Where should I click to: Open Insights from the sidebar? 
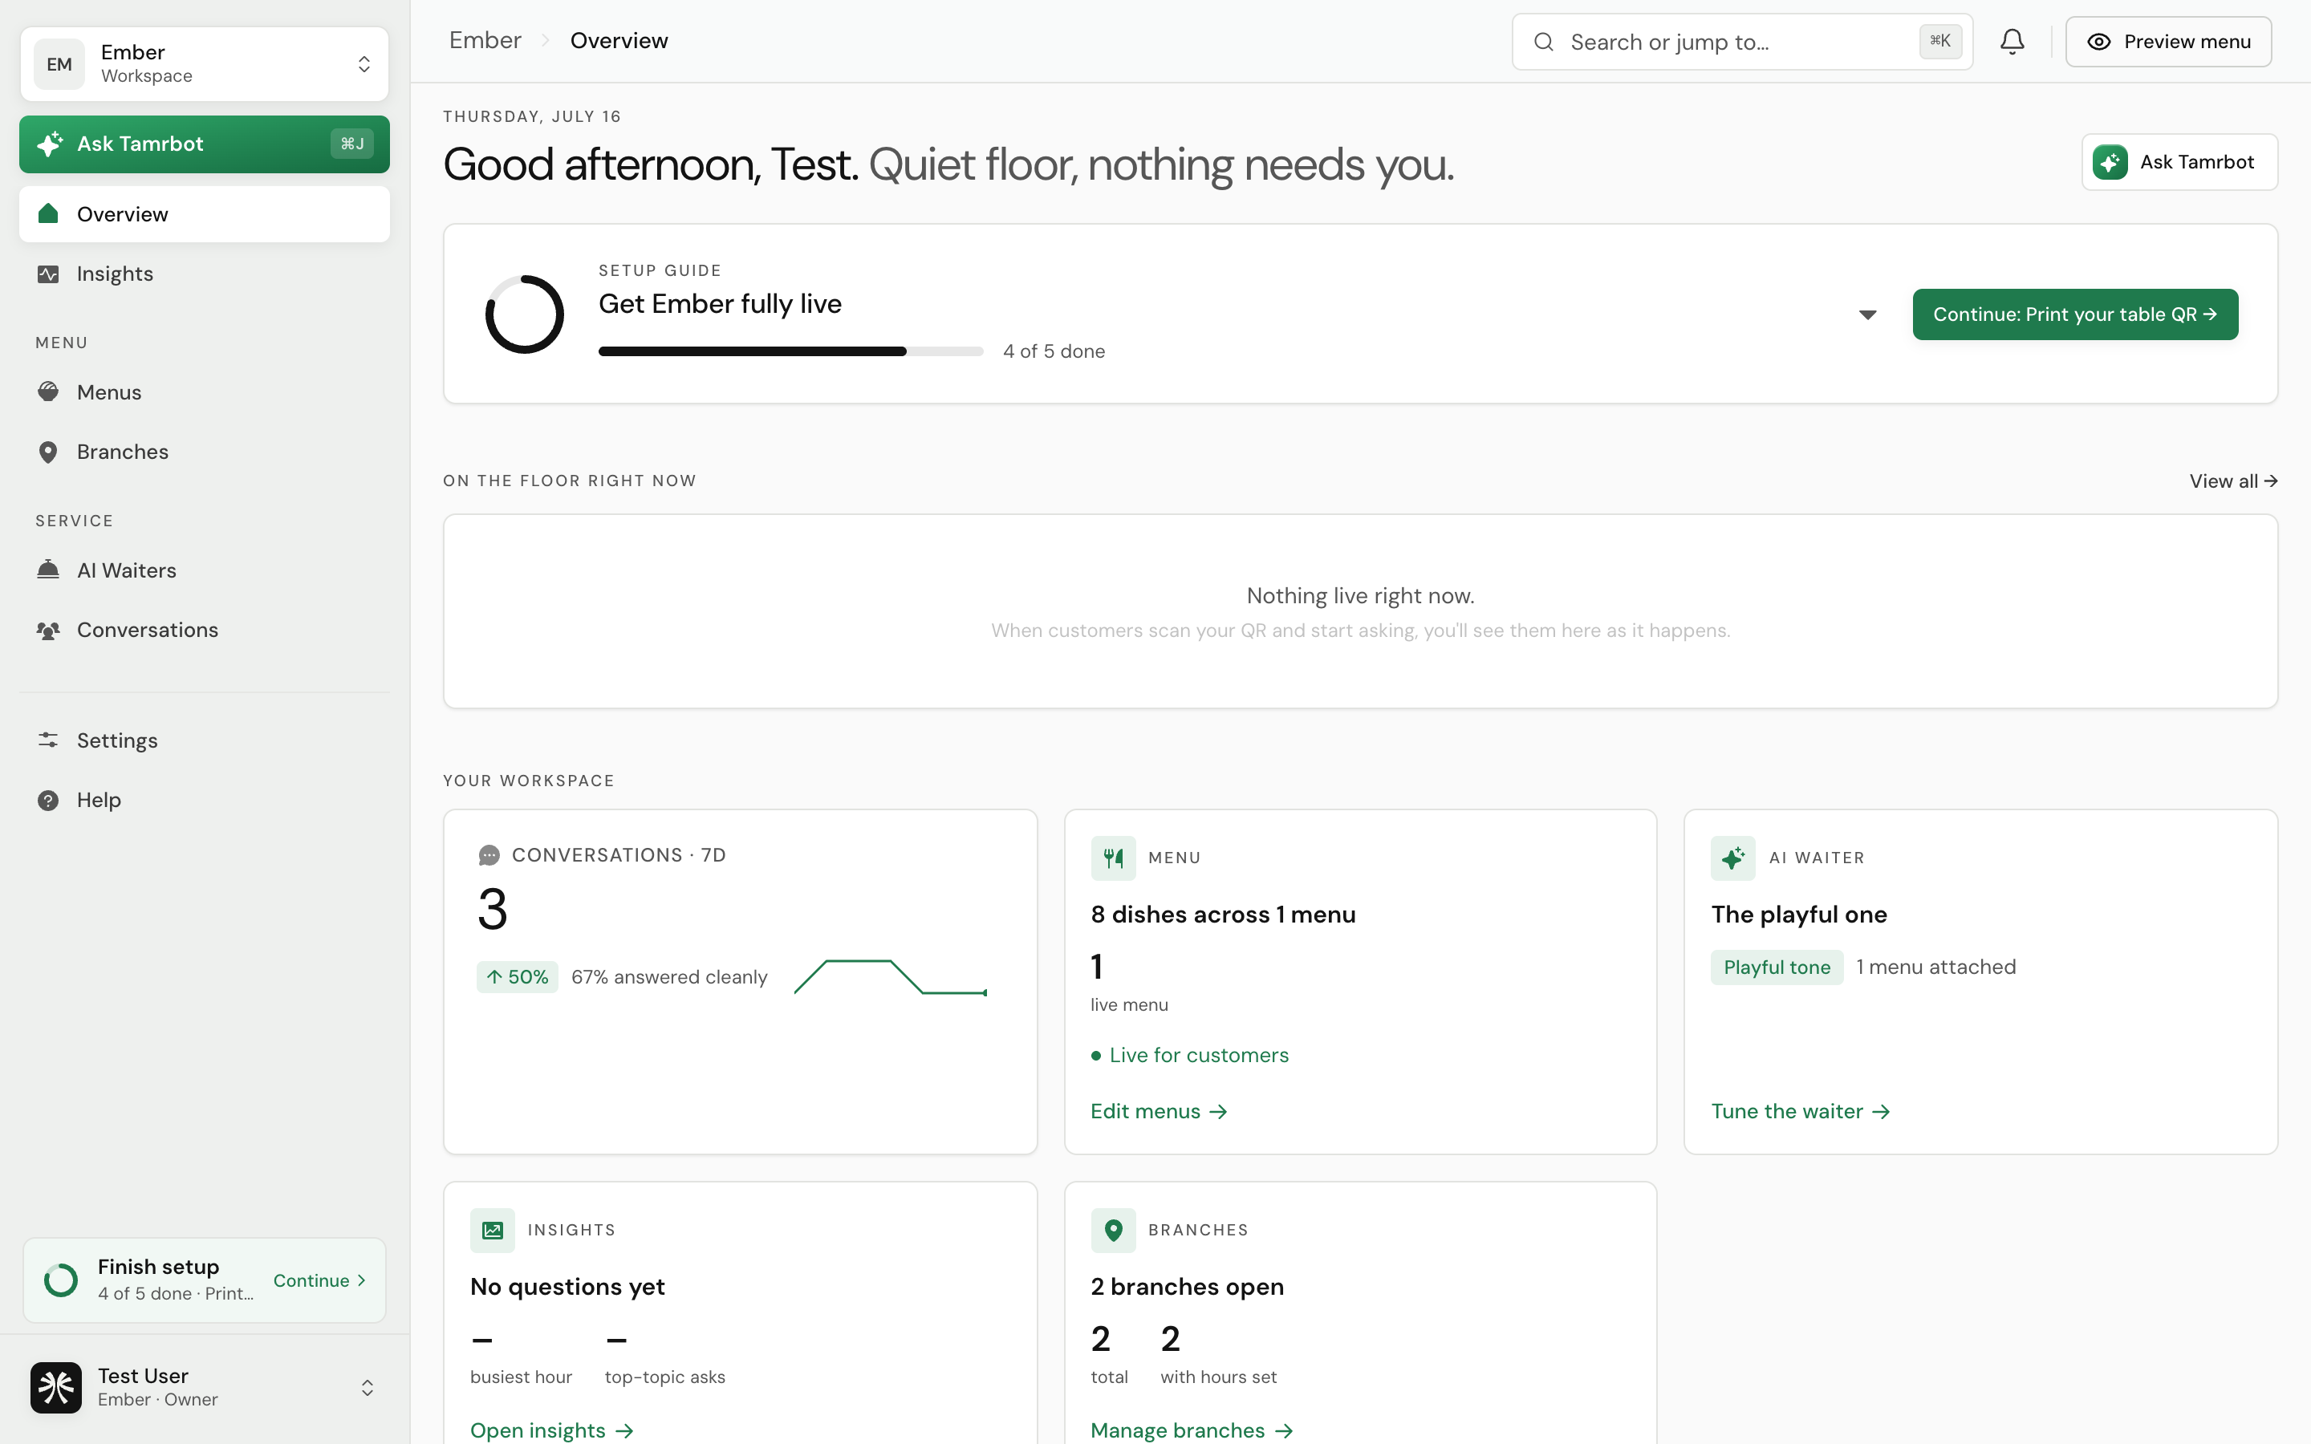[203, 274]
